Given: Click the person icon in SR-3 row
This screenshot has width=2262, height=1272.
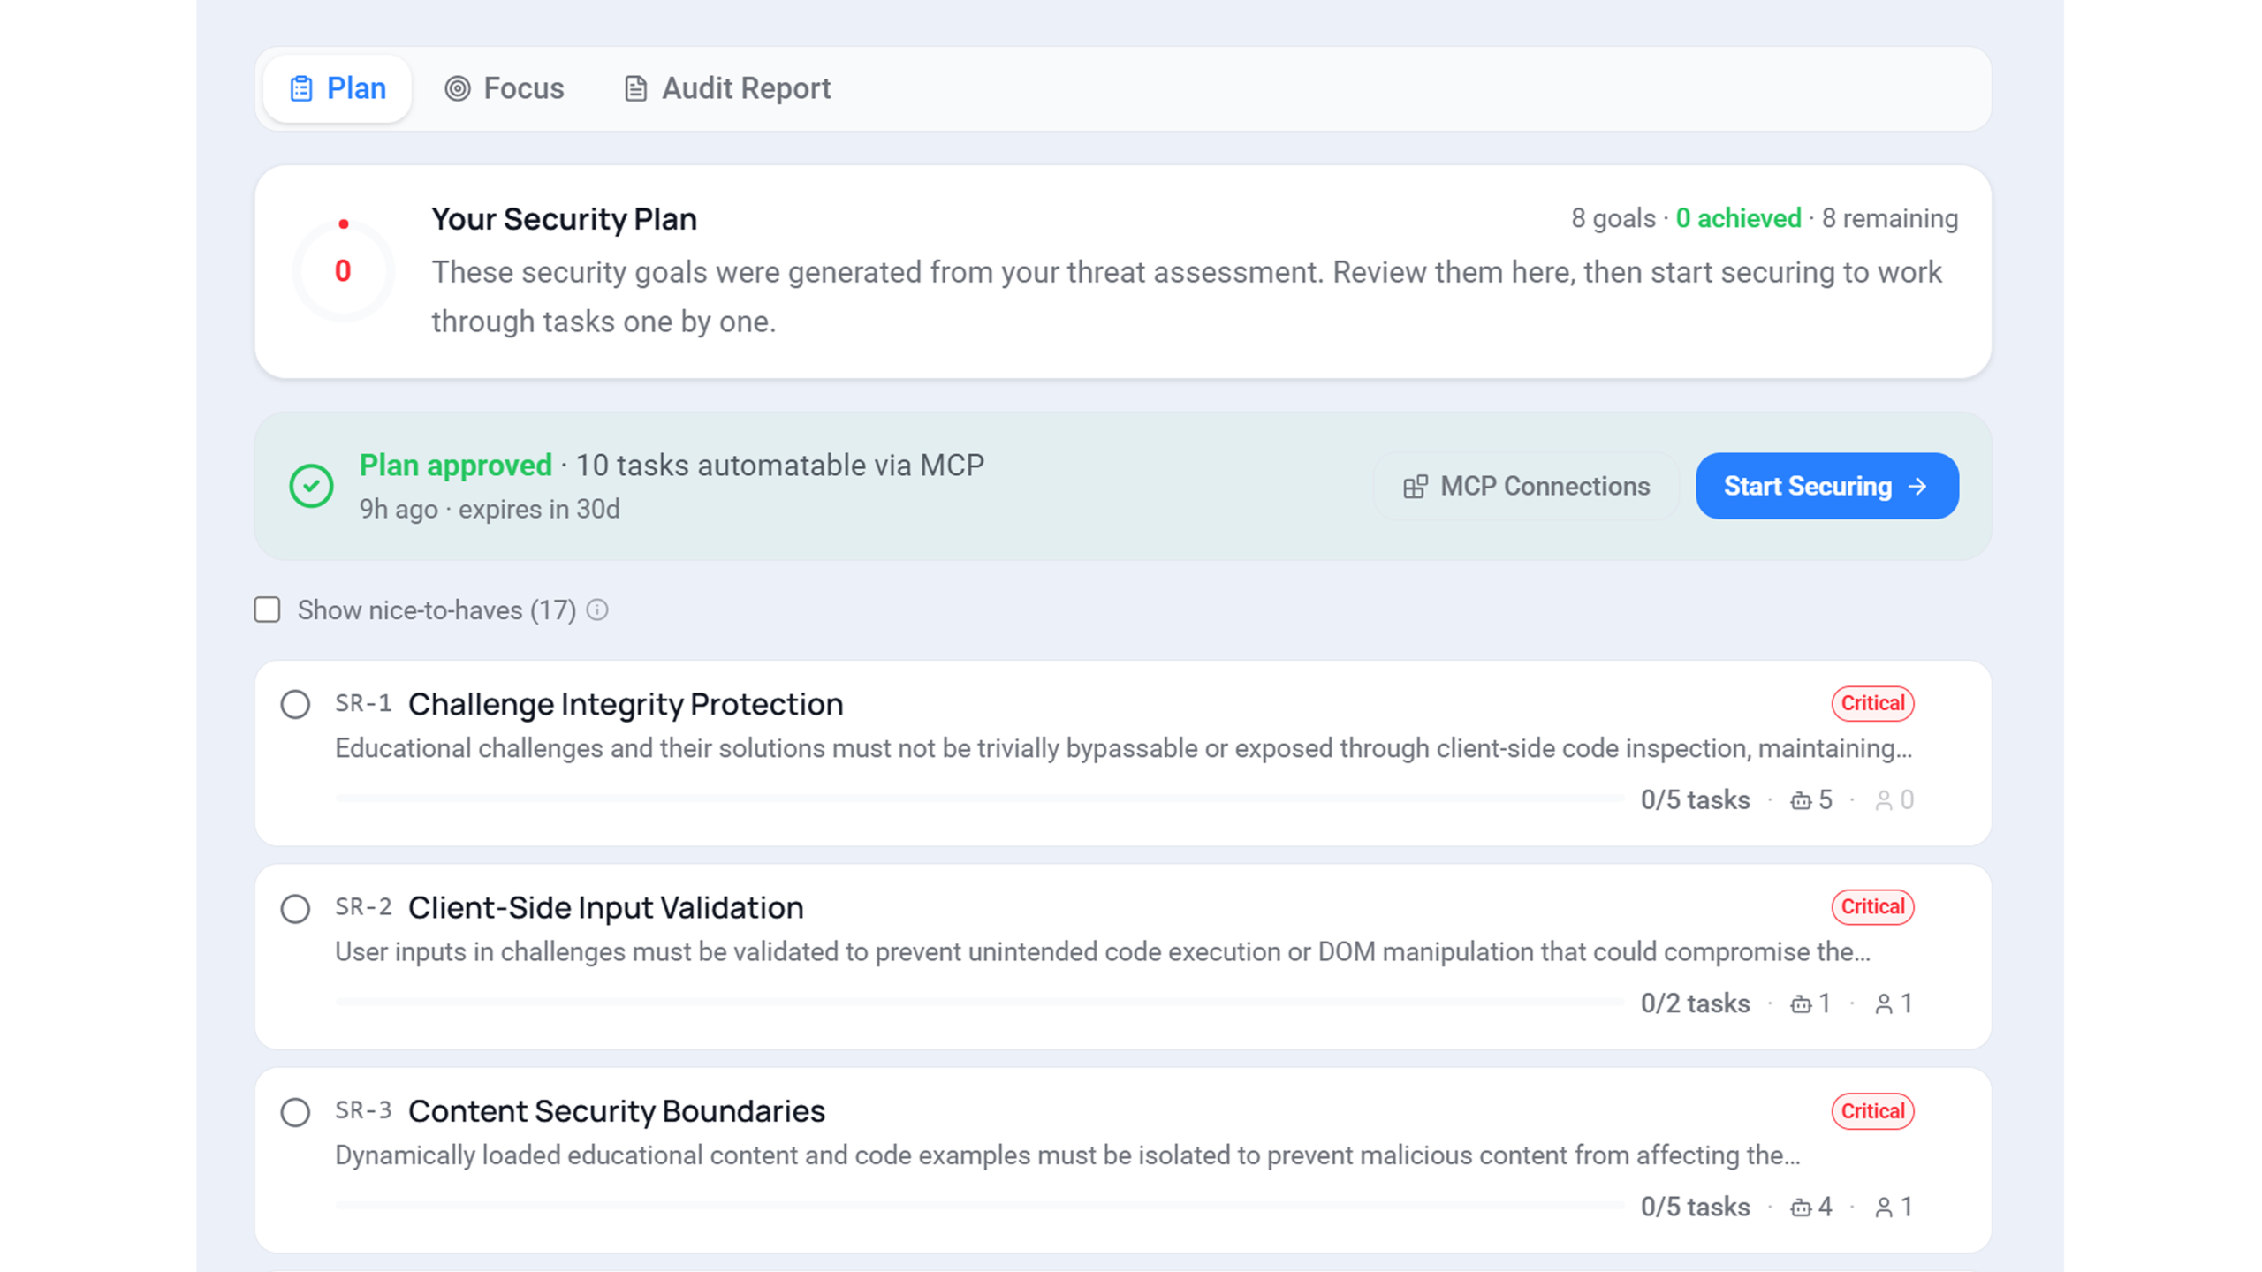Looking at the screenshot, I should (1883, 1207).
